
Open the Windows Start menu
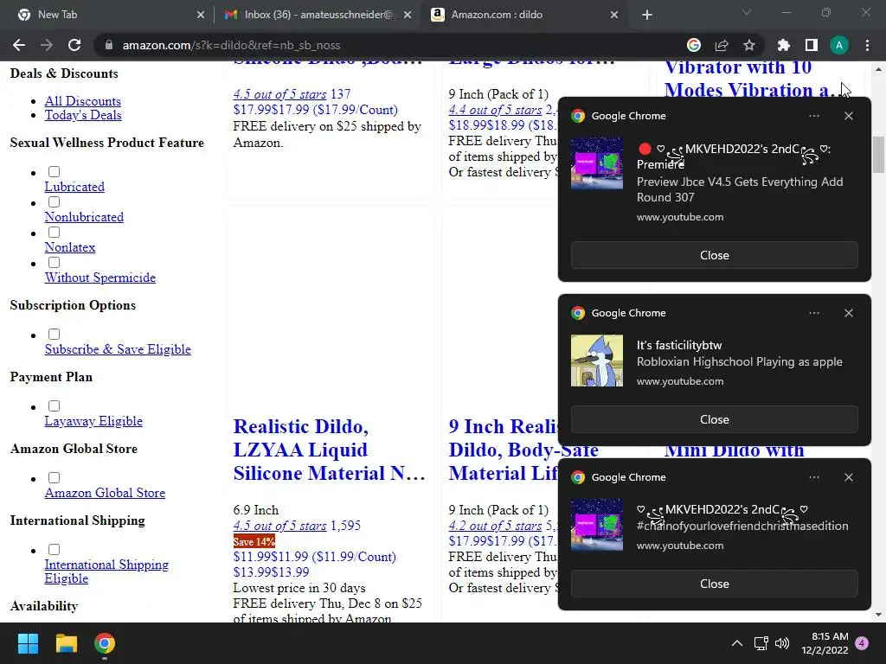28,643
